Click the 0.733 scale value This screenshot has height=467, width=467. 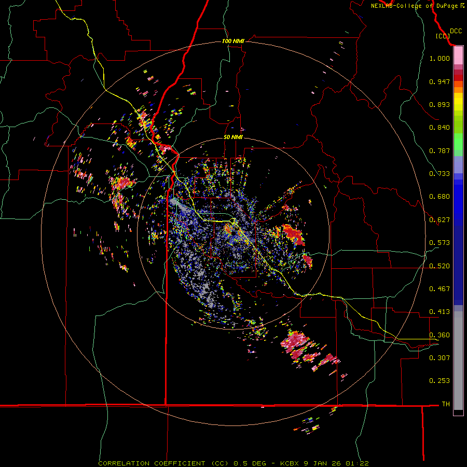pos(439,174)
